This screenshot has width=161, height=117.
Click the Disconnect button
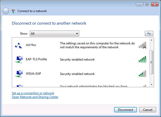click(x=125, y=110)
